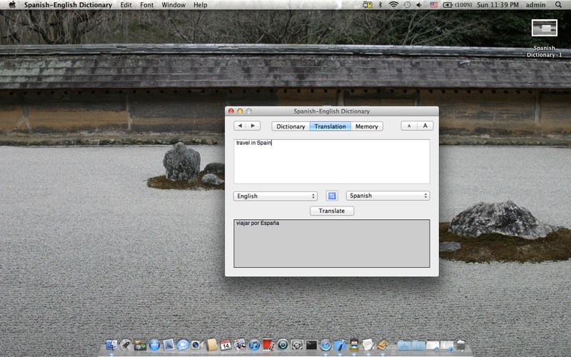Open the volume control in menu bar

[419, 5]
